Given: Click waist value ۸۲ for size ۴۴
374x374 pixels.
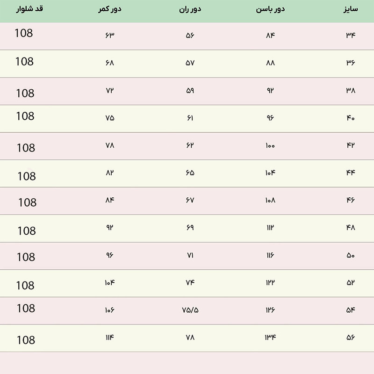Looking at the screenshot, I should pyautogui.click(x=110, y=173).
